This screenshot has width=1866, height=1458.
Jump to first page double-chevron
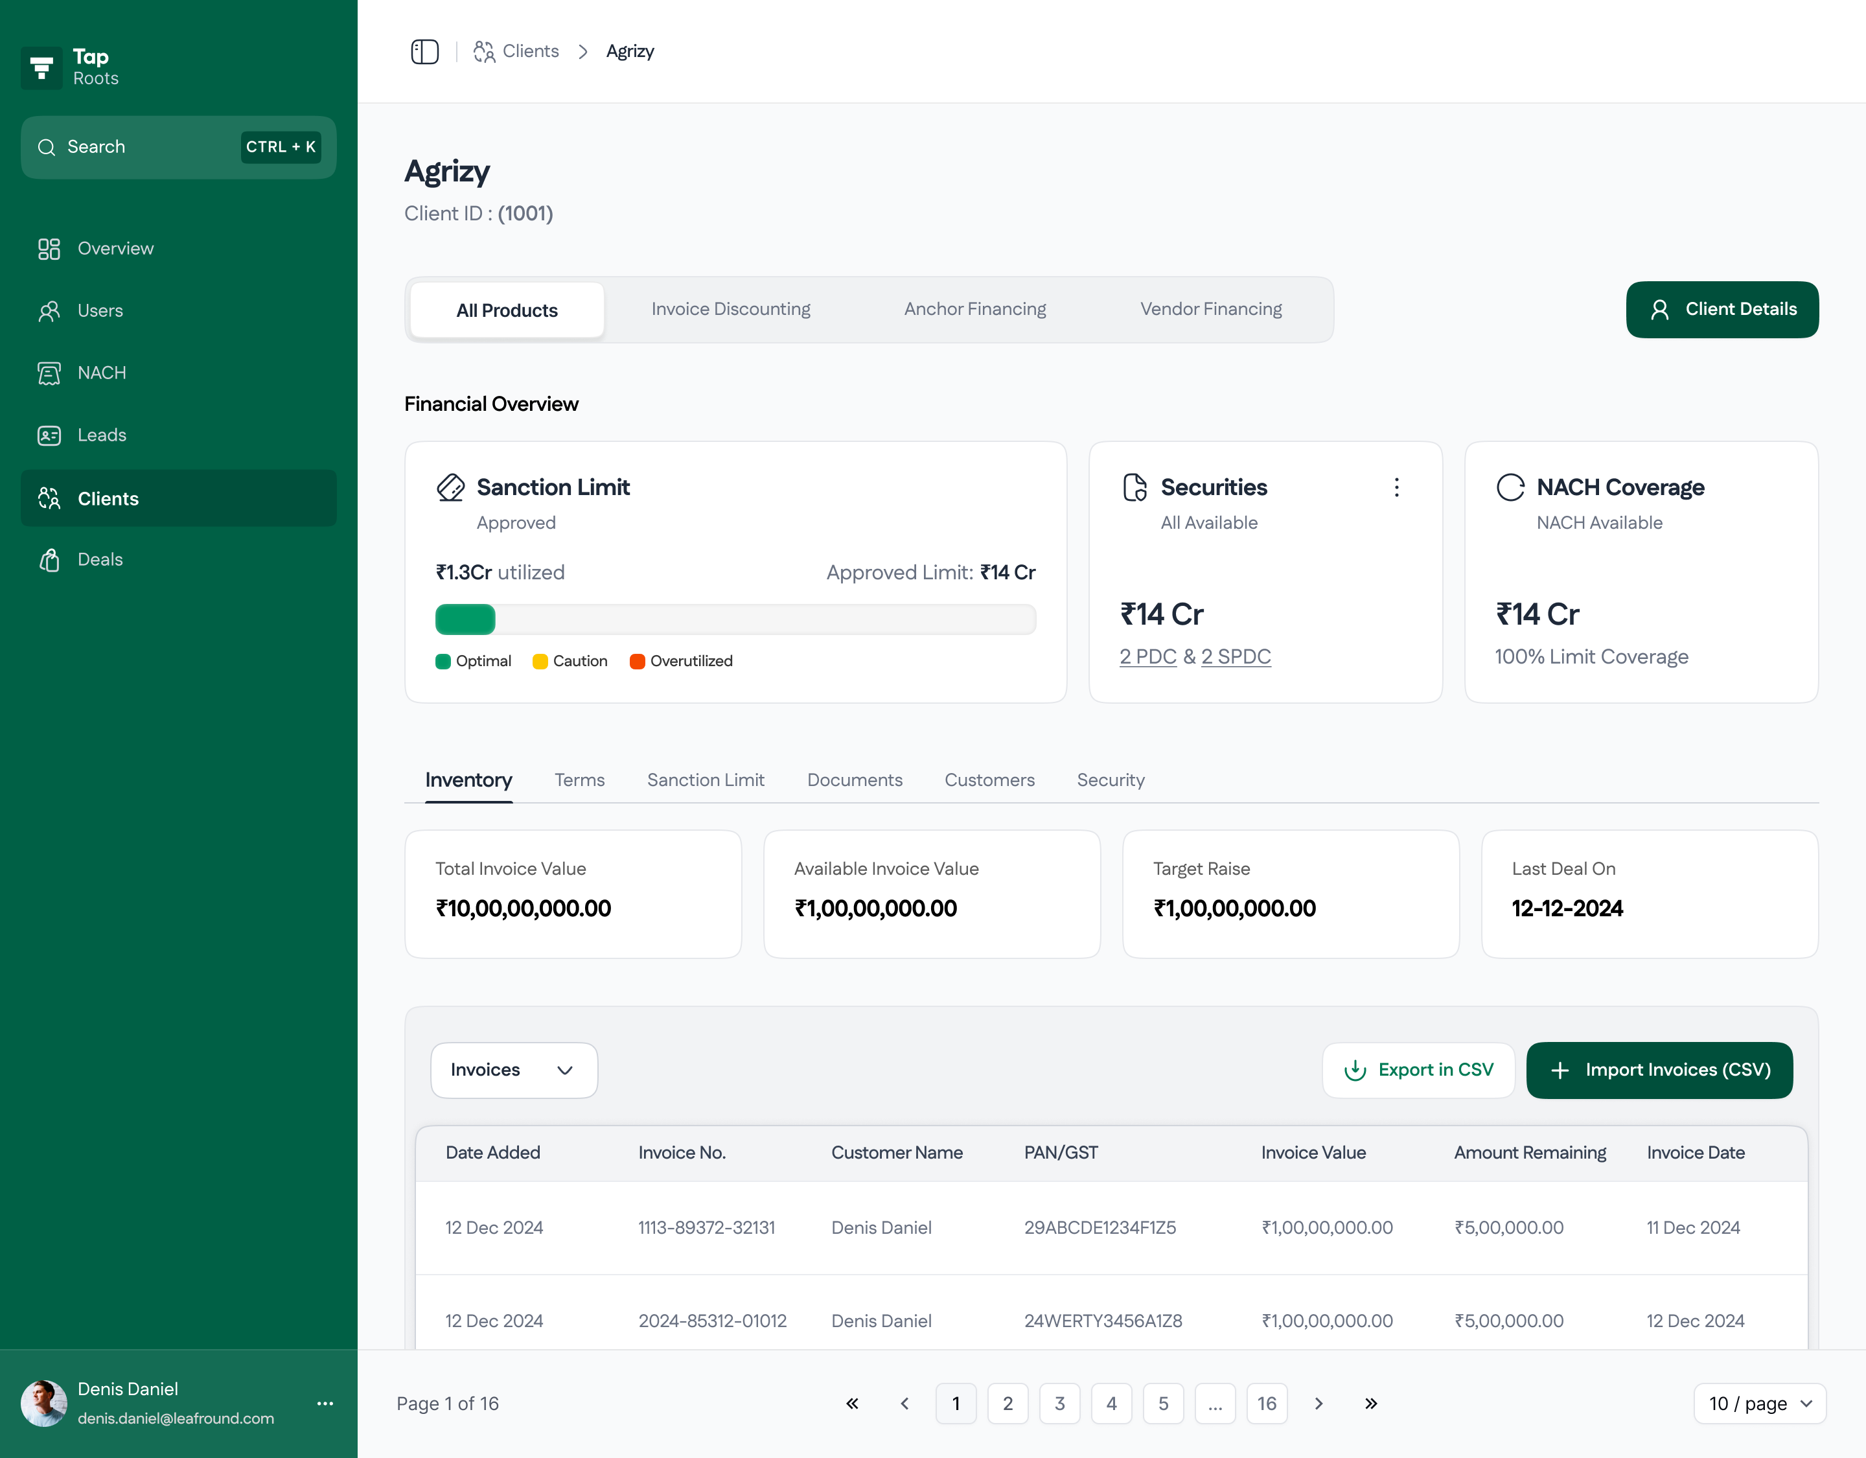853,1404
